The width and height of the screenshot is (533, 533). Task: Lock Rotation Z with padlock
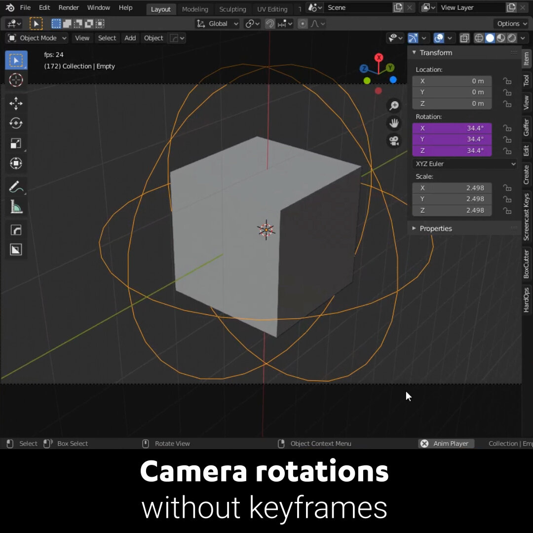point(507,151)
